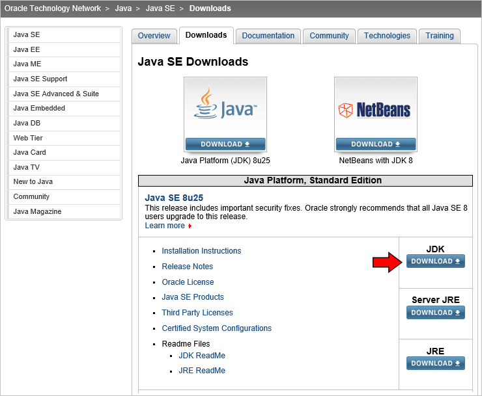Download NetBeans with JDK 8
The width and height of the screenshot is (482, 396).
click(x=376, y=144)
